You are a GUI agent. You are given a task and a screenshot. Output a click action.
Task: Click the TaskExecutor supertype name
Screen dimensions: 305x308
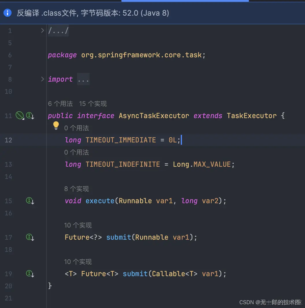[252, 116]
